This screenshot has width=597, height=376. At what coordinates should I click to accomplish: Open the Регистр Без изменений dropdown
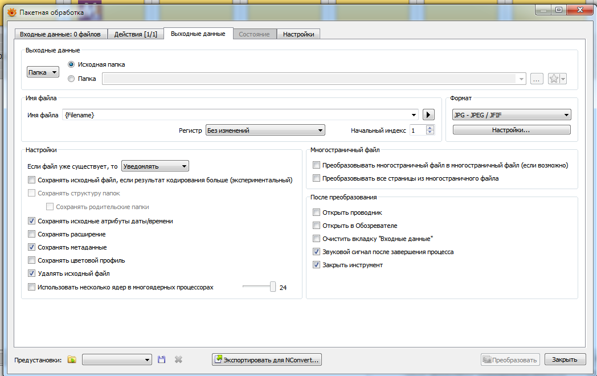[264, 130]
